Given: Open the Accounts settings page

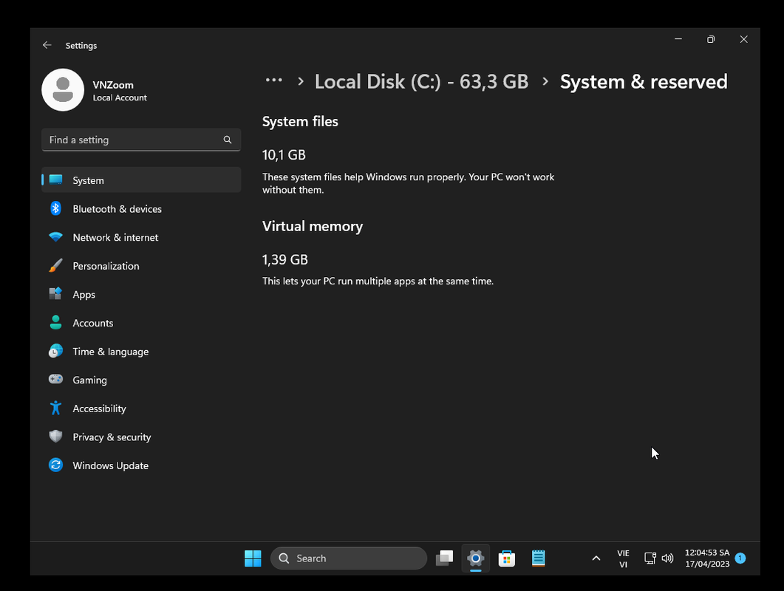Looking at the screenshot, I should (x=141, y=323).
